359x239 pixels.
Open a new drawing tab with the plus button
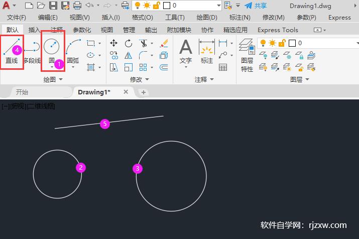[144, 92]
